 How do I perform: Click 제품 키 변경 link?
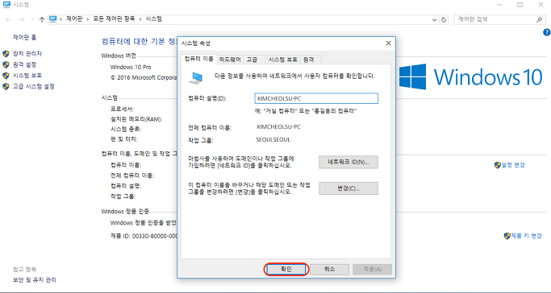[x=526, y=236]
